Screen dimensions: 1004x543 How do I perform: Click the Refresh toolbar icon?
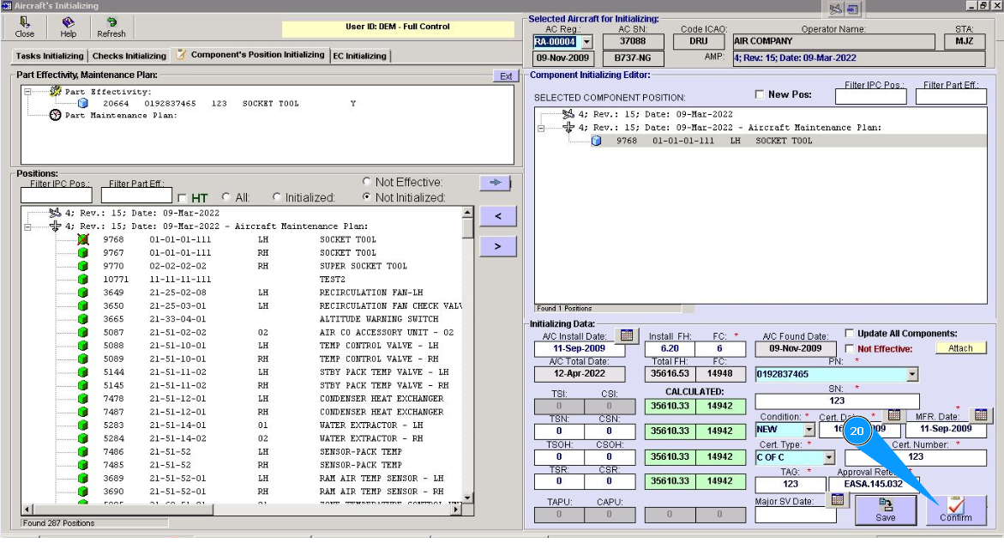click(x=111, y=23)
